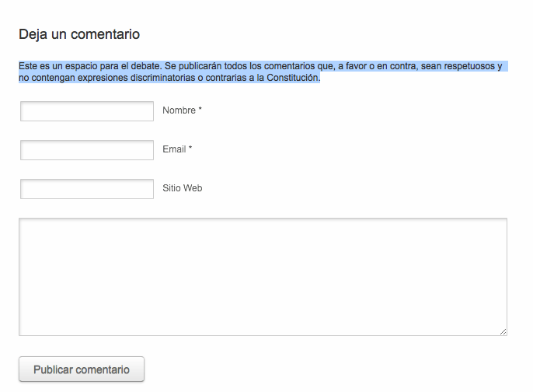Image resolution: width=533 pixels, height=392 pixels.
Task: Click the word "Web" in the Sitio Web label
Action: coord(193,188)
